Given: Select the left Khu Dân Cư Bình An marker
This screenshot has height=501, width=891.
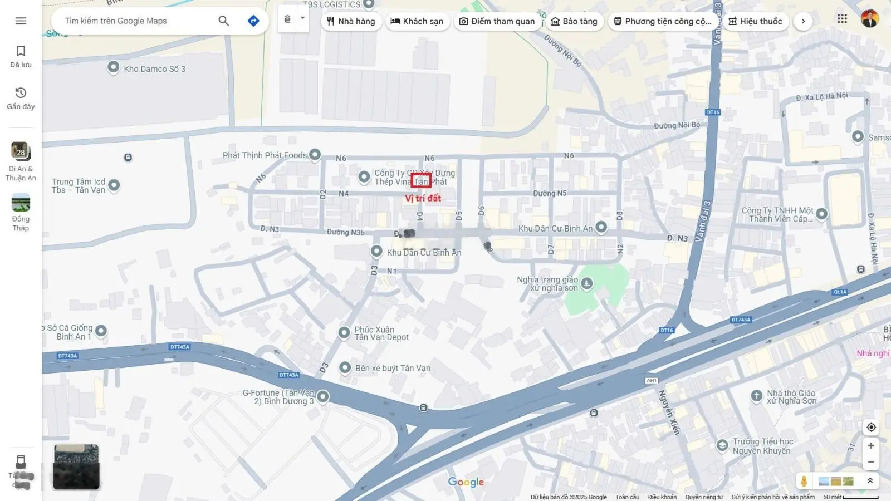Looking at the screenshot, I should (376, 251).
